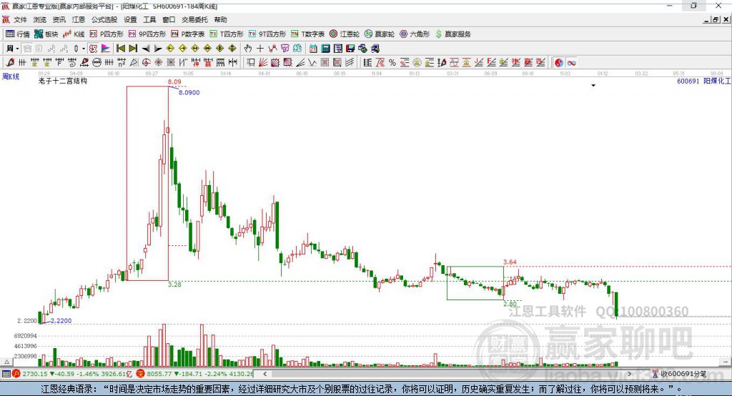This screenshot has width=732, height=396.
Task: Click the colored volume distribution icon
Action: tap(106, 49)
